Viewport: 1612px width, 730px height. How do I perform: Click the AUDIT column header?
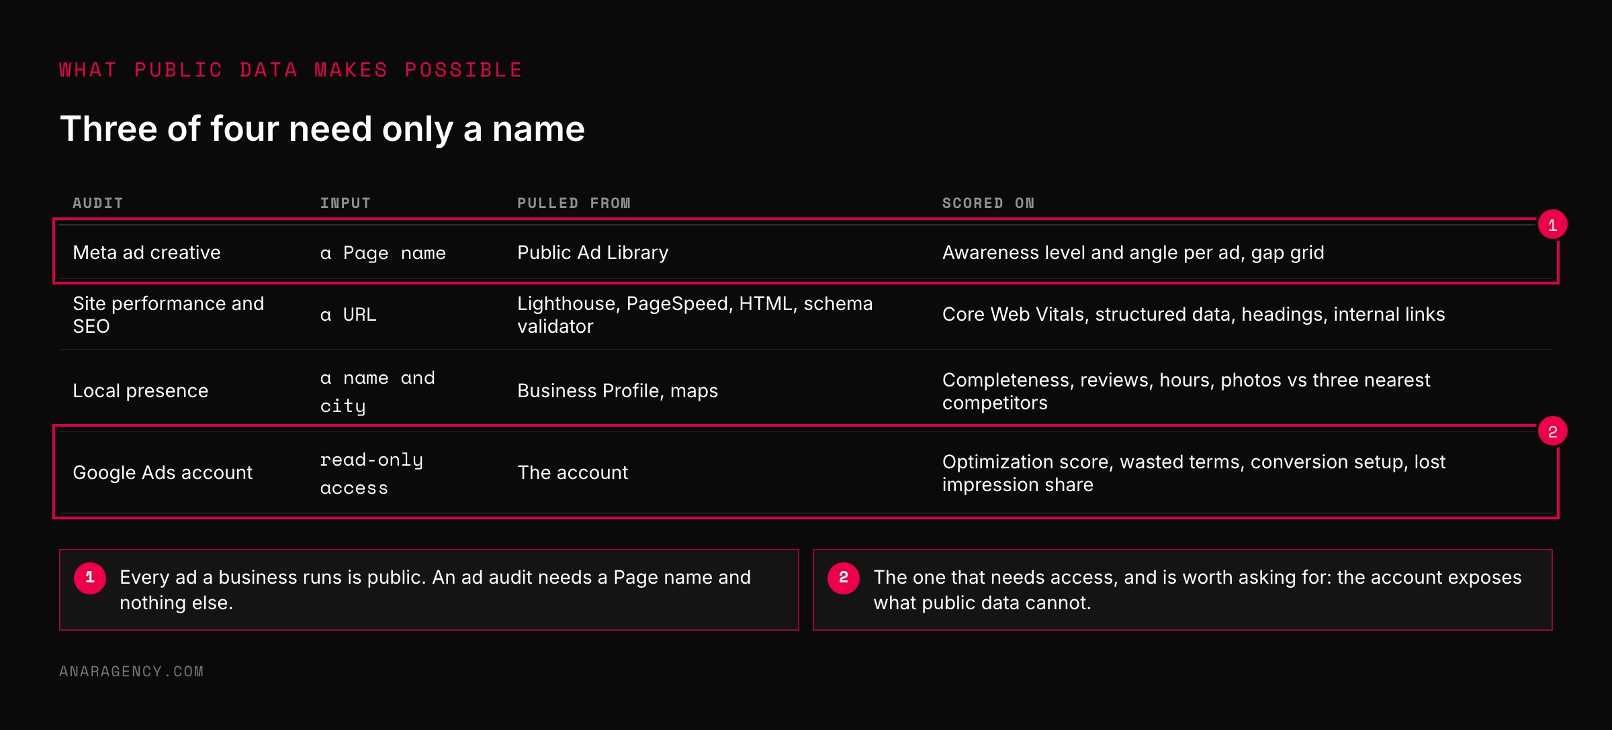point(98,203)
